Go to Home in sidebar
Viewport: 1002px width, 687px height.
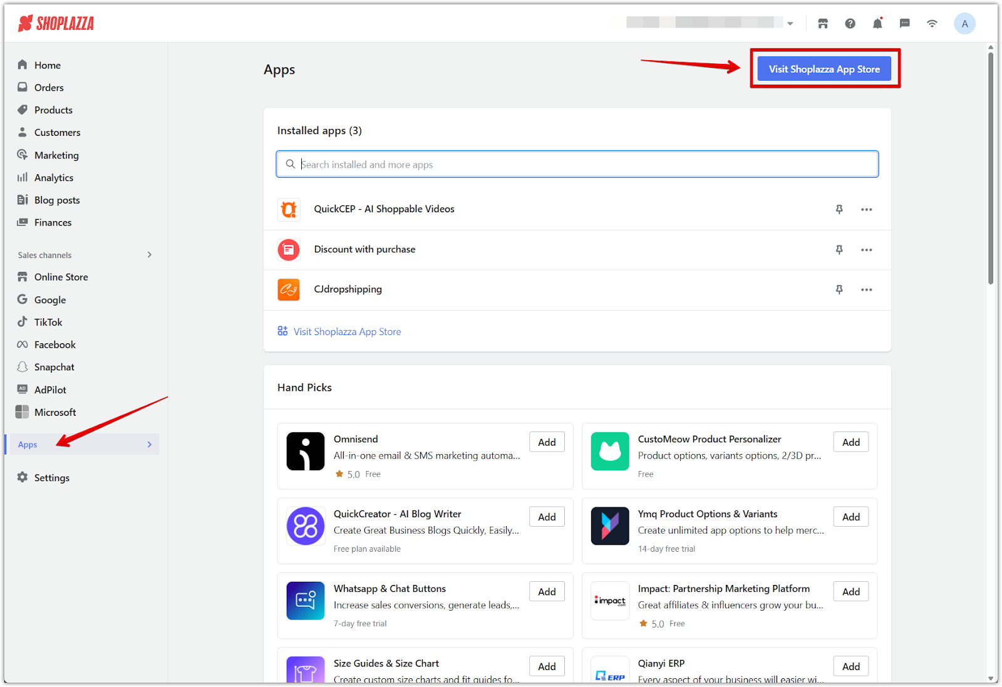point(48,65)
